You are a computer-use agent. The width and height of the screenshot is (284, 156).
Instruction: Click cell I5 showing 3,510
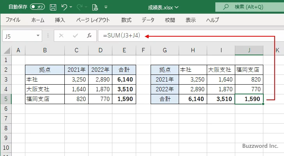(x=221, y=99)
